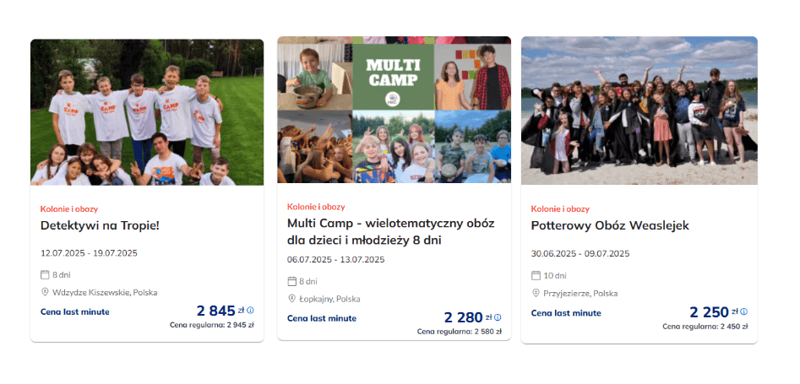Click the Potterowy Obóz beach photo
This screenshot has width=800, height=384.
[639, 110]
